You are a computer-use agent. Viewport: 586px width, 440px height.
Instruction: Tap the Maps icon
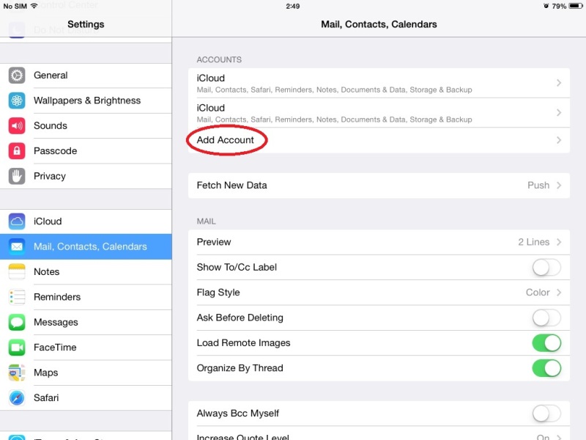tap(17, 373)
